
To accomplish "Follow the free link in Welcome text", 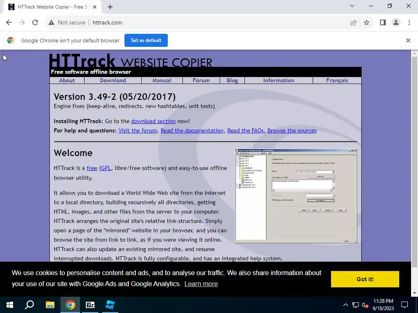I will (92, 168).
